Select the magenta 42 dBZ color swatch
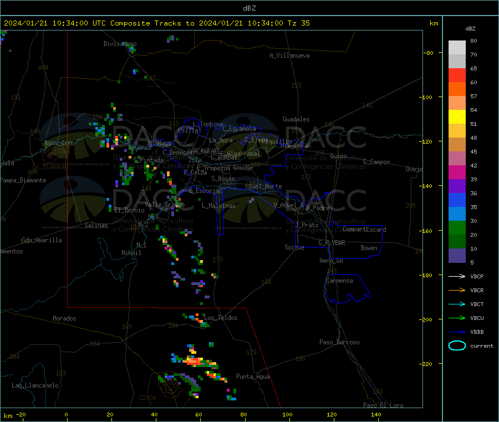The height and width of the screenshot is (422, 499). coord(457,172)
